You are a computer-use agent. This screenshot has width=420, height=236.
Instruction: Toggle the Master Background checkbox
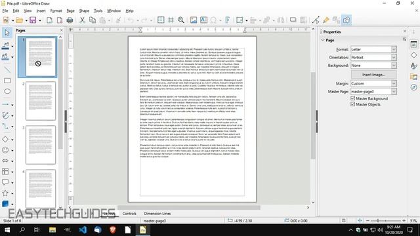click(x=353, y=98)
